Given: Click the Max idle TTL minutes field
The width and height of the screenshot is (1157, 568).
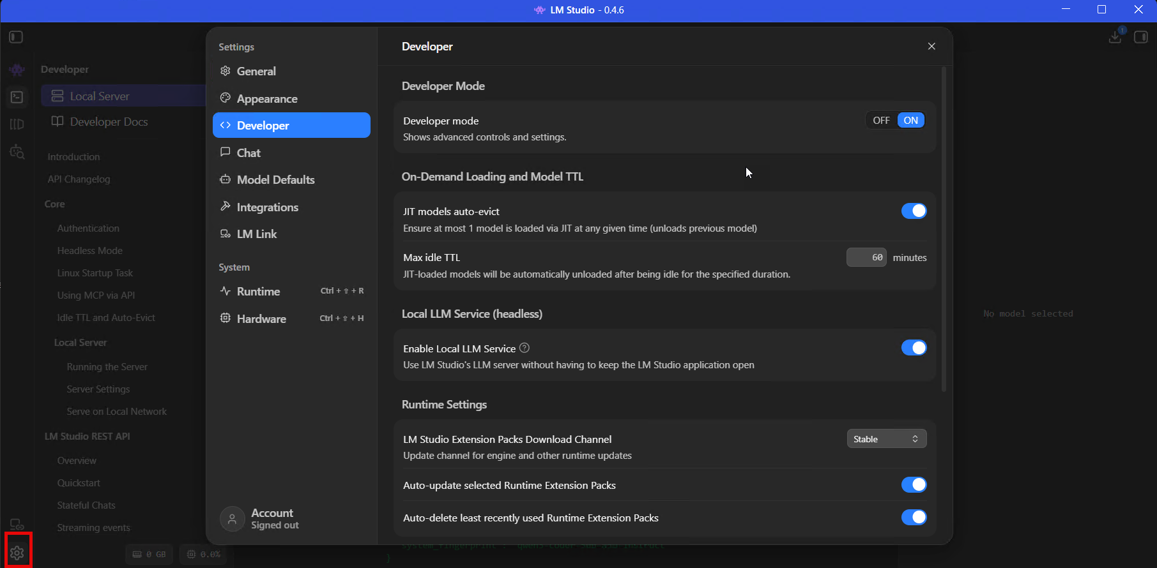Looking at the screenshot, I should pos(866,257).
